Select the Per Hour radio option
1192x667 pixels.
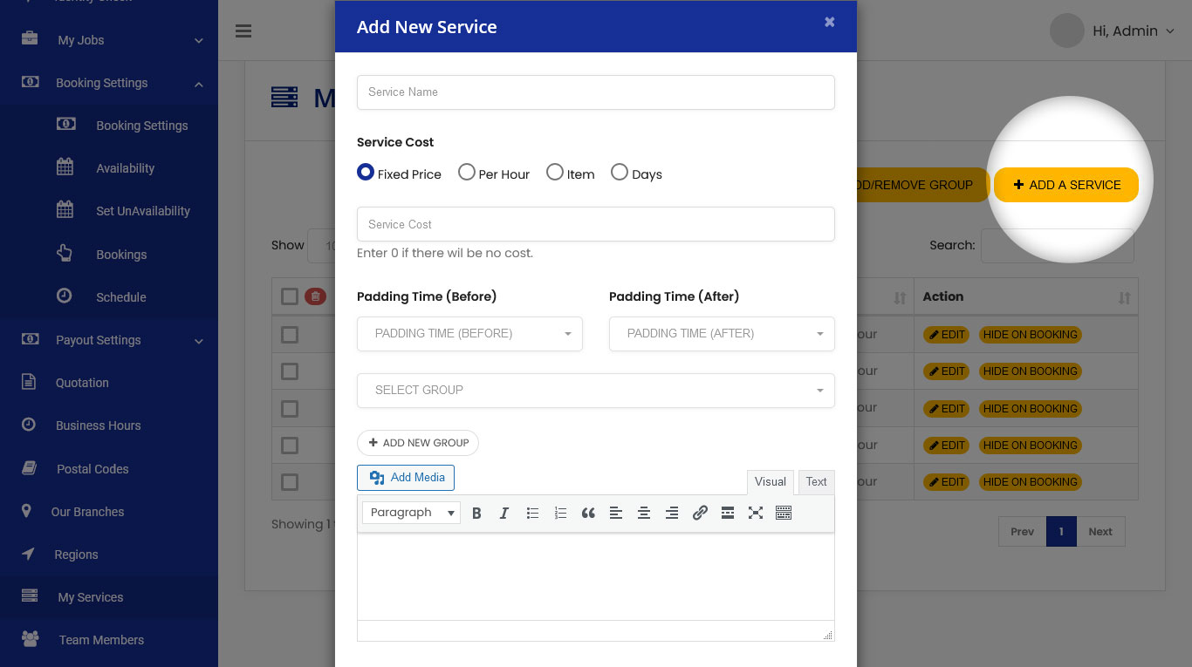point(467,173)
